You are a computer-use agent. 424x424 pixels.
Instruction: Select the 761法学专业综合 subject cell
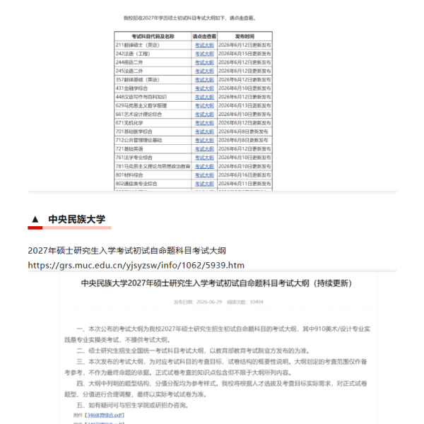click(153, 158)
